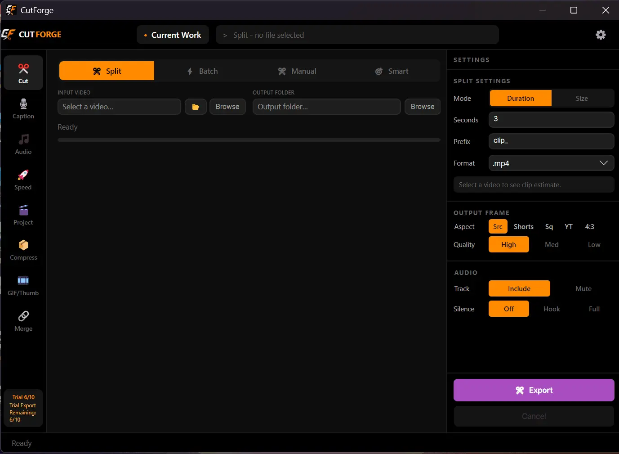
Task: Switch to the Split tab
Action: point(107,71)
